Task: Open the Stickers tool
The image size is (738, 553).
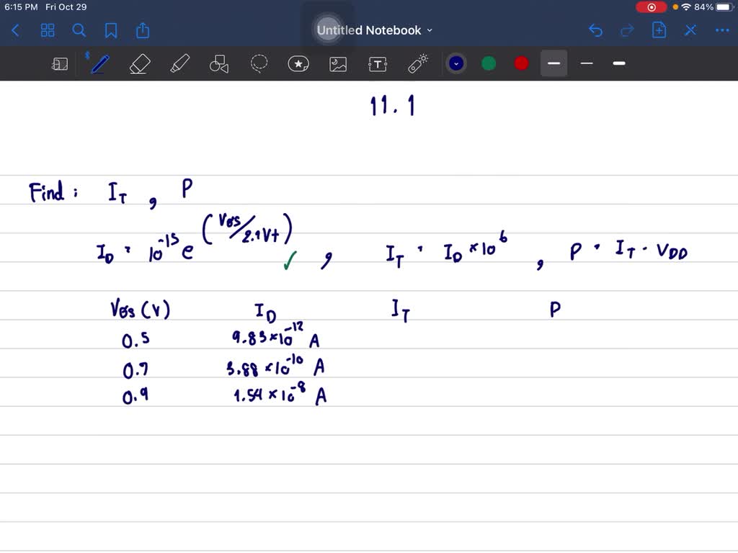Action: (x=298, y=63)
